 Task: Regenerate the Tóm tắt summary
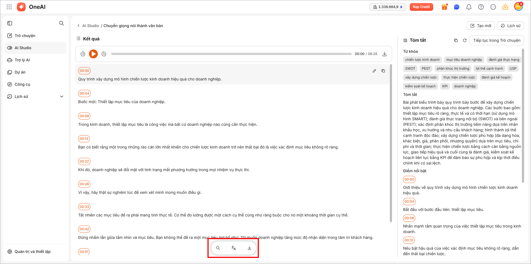coord(465,40)
